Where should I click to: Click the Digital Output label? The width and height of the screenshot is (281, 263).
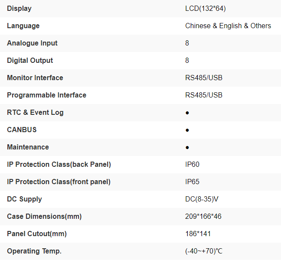(30, 61)
